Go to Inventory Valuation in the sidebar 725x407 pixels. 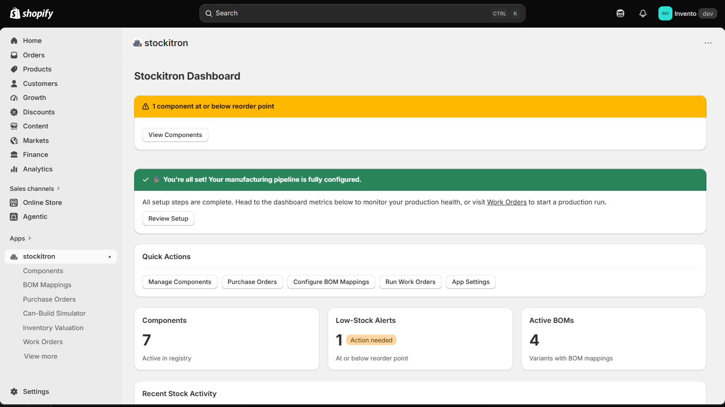[53, 328]
